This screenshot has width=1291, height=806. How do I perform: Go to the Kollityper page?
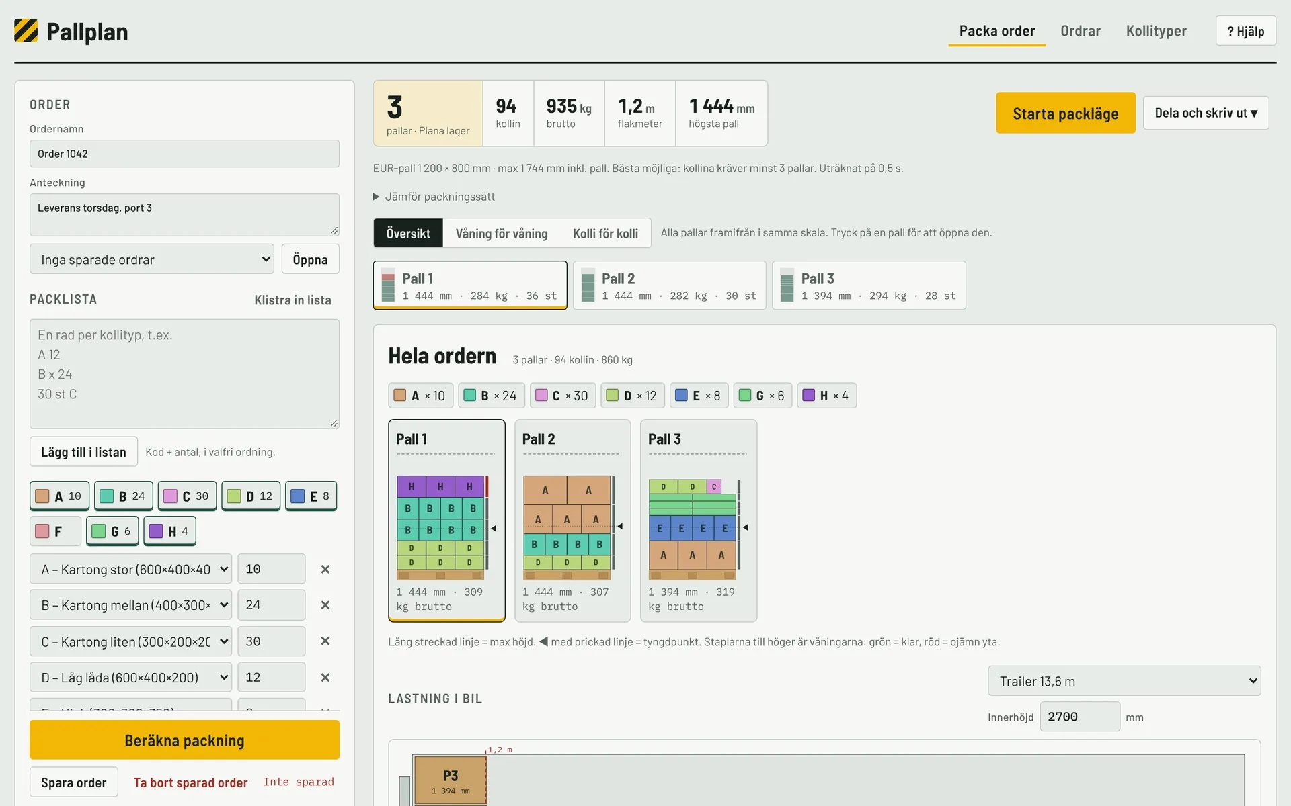pyautogui.click(x=1157, y=31)
